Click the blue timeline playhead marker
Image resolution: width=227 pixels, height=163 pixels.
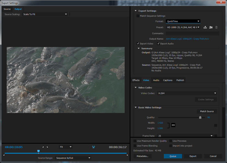38,151
